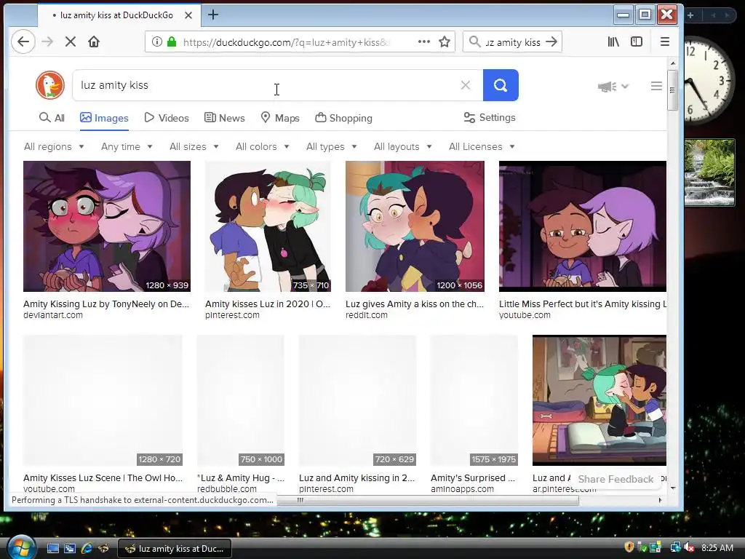Viewport: 745px width, 559px height.
Task: Click the Share Feedback button
Action: coord(615,479)
